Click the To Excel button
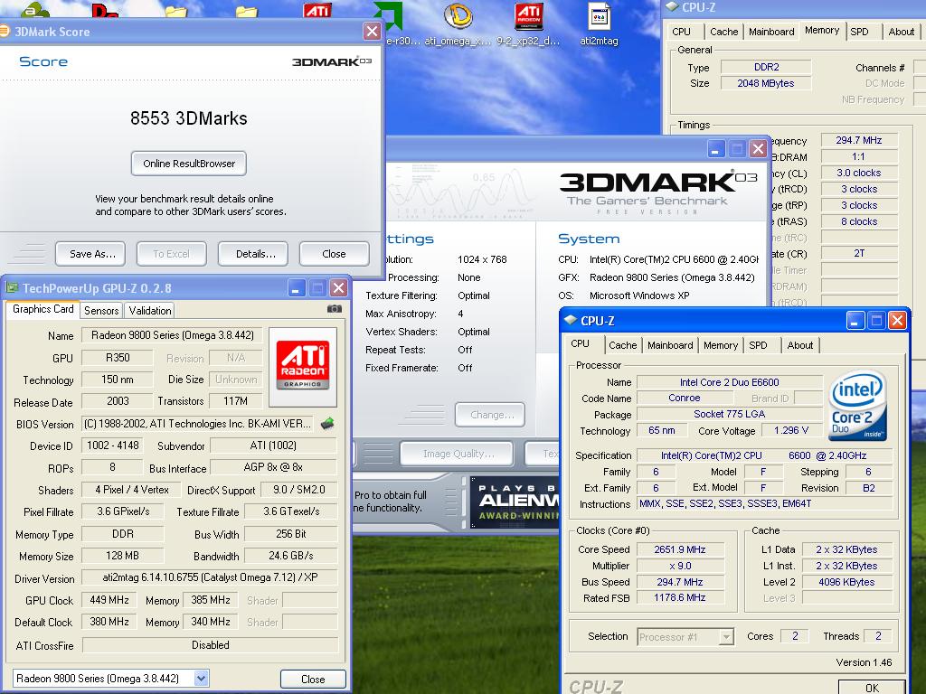The image size is (926, 694). 172,254
